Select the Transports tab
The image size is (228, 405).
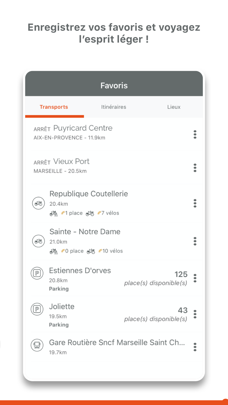point(54,107)
